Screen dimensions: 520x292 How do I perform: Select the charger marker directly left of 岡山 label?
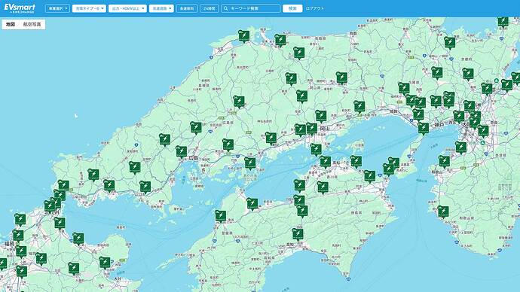311,129
